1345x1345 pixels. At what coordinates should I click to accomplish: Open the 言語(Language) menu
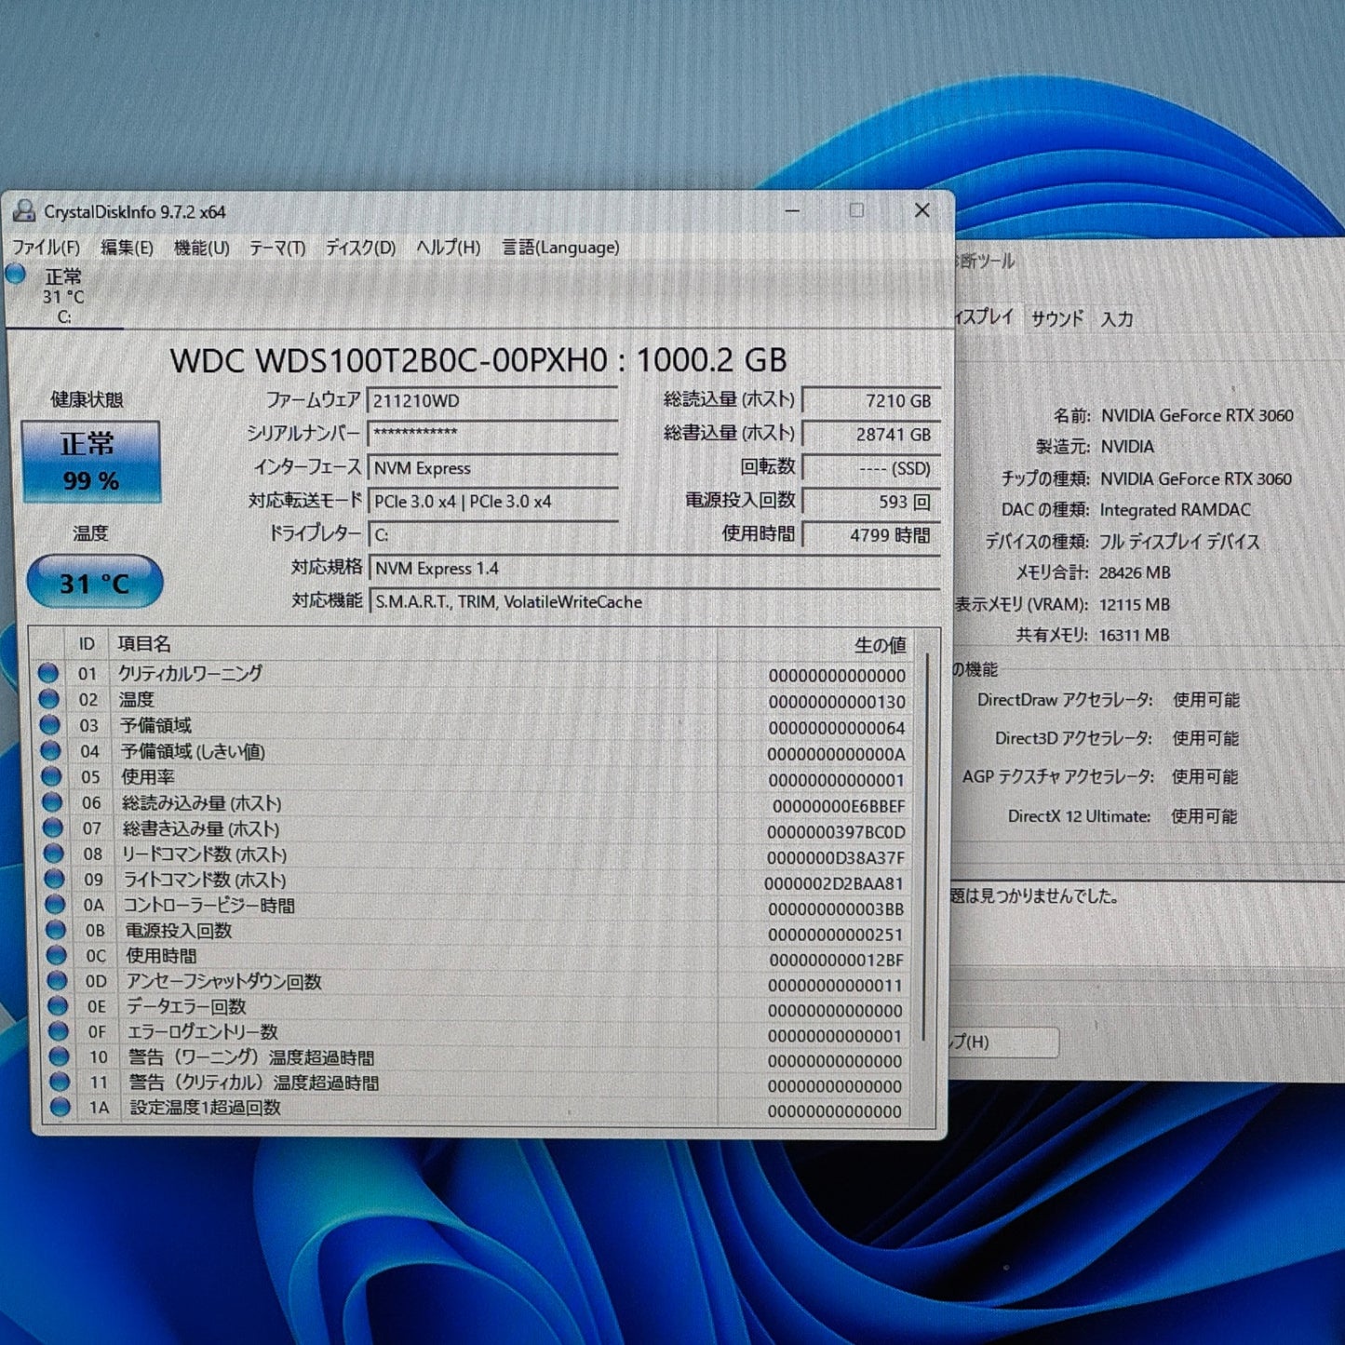560,248
